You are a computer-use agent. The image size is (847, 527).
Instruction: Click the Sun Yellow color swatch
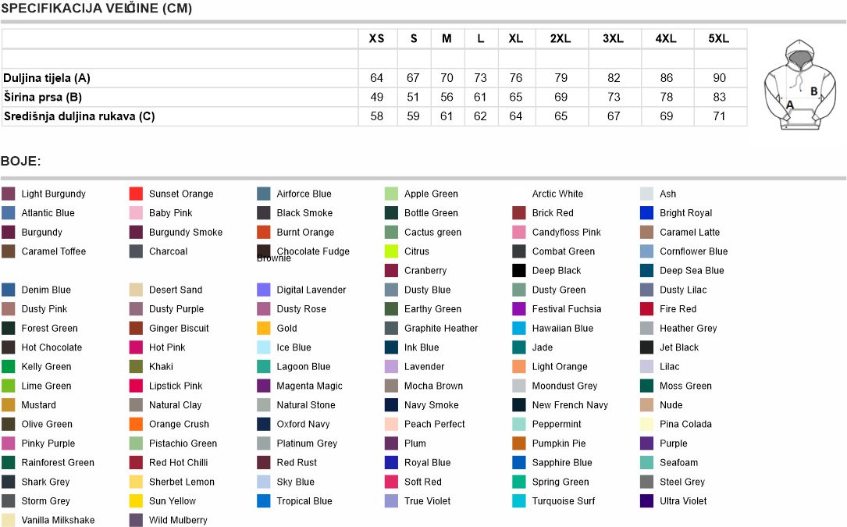136,501
